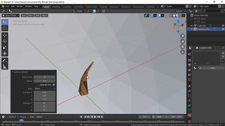This screenshot has width=225, height=126.
Task: Choose the Move tool
Action: click(x=5, y=35)
